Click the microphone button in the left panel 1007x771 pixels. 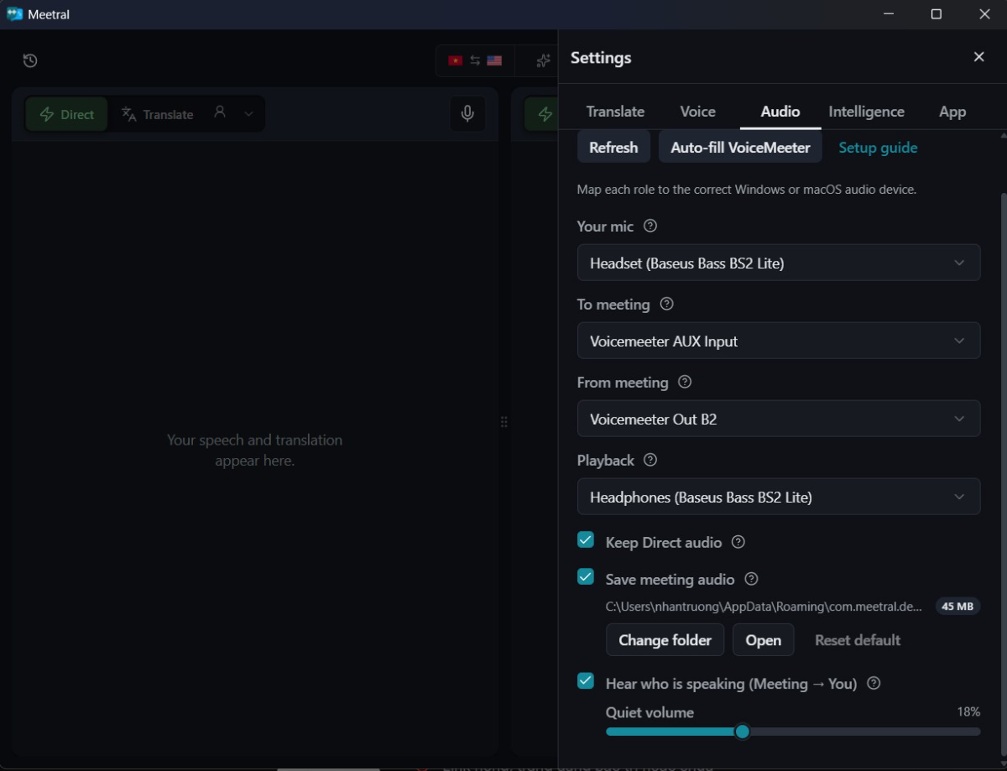point(467,114)
